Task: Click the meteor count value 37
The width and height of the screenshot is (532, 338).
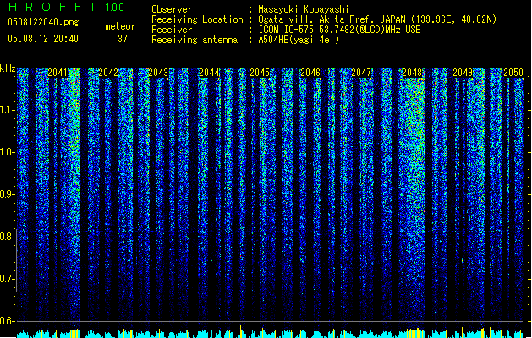Action: click(x=123, y=39)
